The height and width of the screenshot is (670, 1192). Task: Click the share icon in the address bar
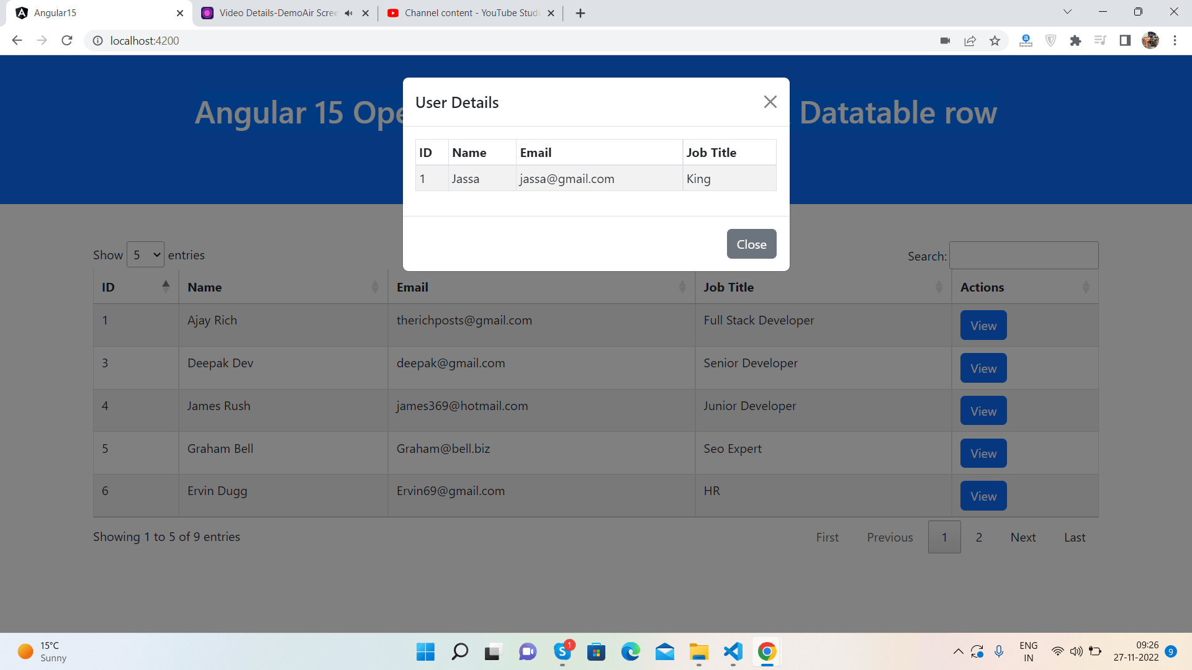coord(970,40)
